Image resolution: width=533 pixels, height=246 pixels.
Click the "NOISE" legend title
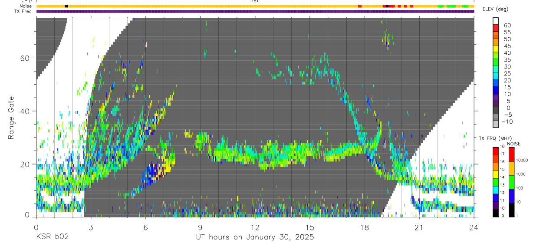click(x=514, y=143)
